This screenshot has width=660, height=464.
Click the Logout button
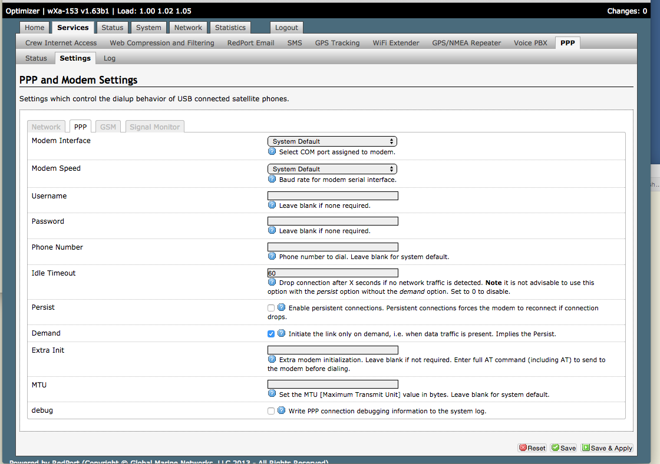pos(286,27)
